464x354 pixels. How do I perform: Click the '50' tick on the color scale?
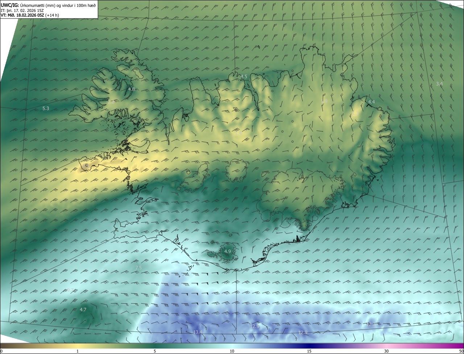[461, 351]
